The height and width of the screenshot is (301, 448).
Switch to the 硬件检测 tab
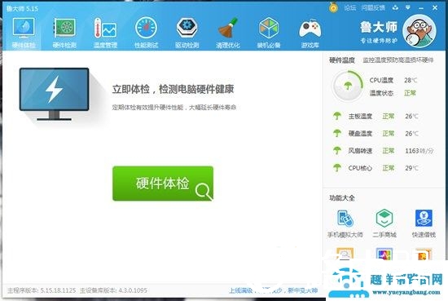tap(64, 33)
